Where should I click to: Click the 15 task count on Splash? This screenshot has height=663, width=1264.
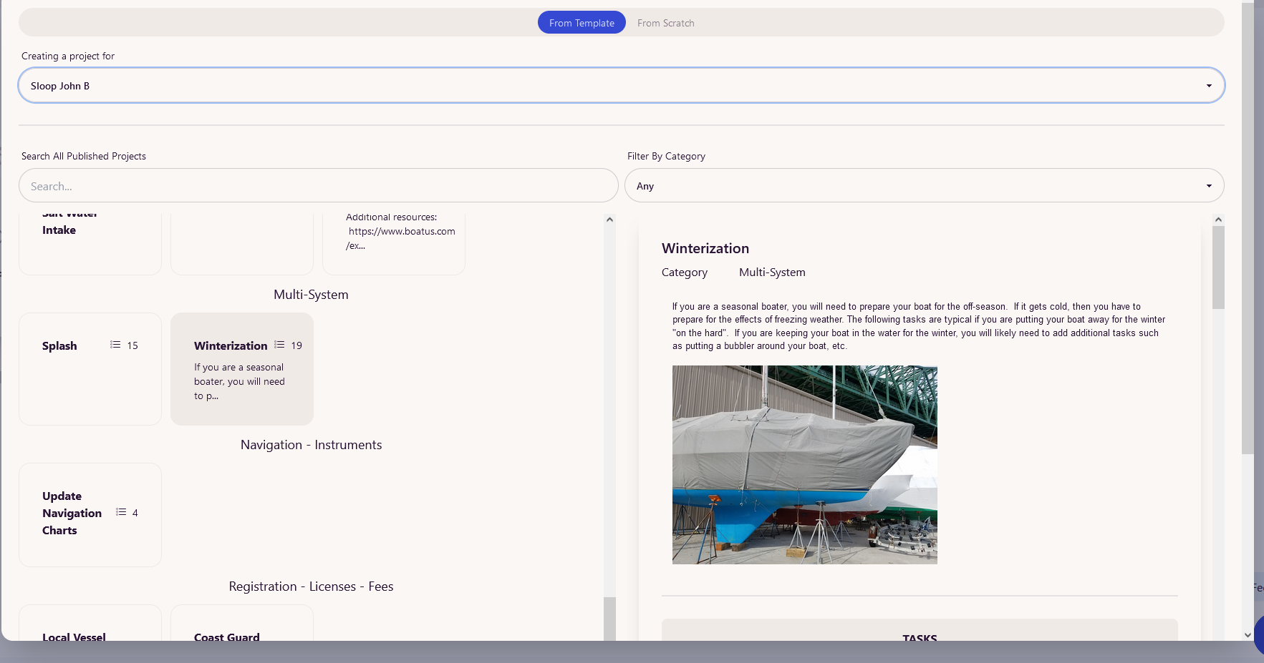132,345
